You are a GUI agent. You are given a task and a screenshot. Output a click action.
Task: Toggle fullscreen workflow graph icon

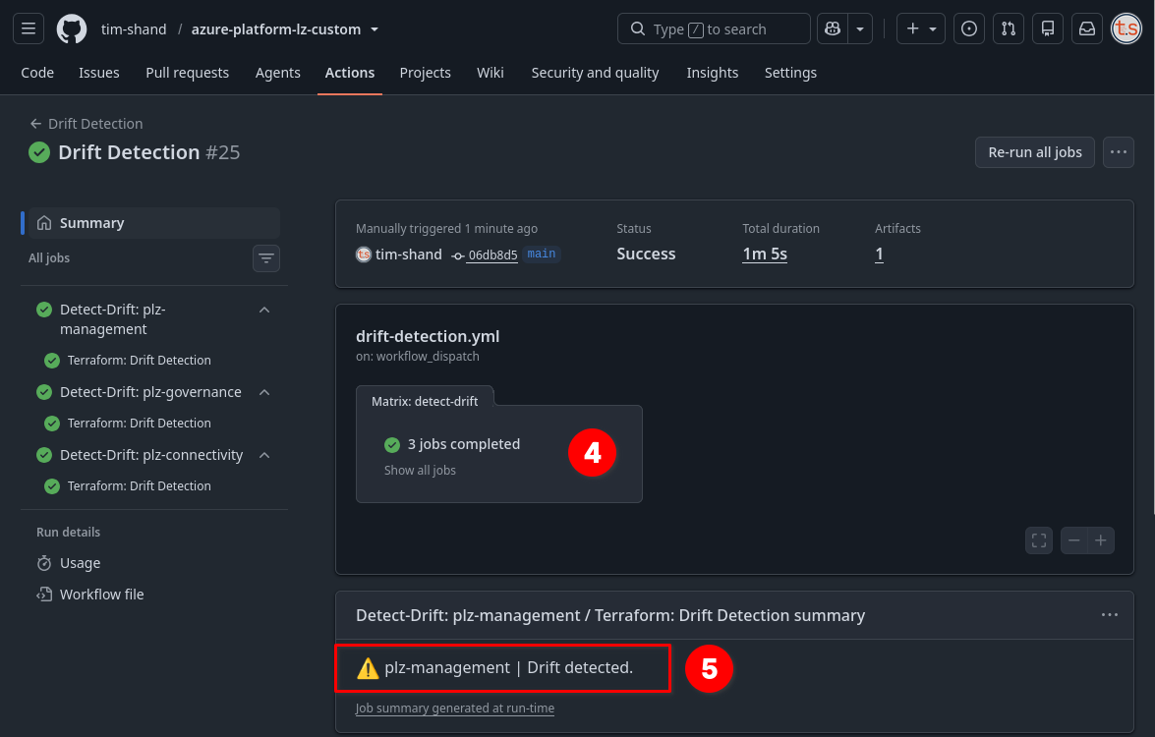pos(1039,540)
